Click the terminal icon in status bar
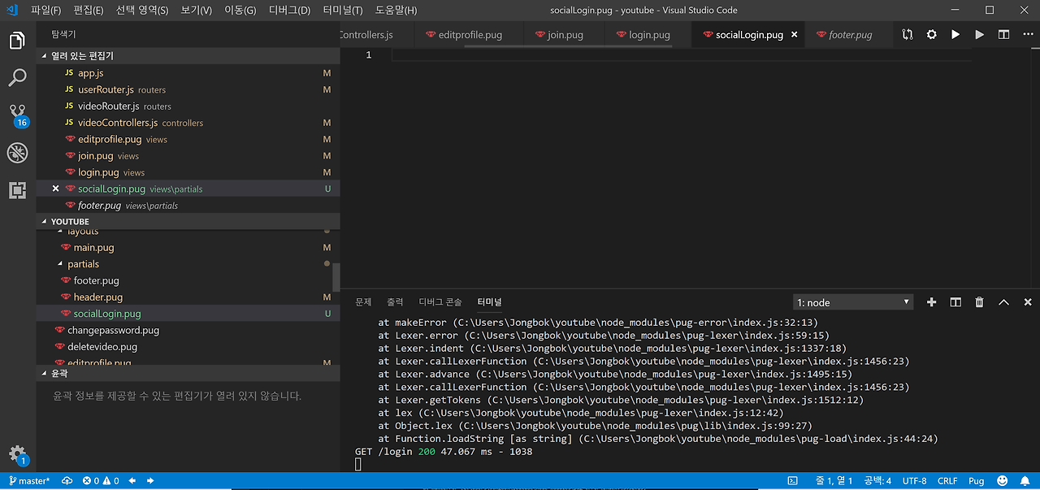Image resolution: width=1040 pixels, height=490 pixels. (792, 481)
